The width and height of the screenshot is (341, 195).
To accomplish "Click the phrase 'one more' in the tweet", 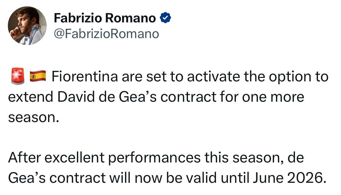I will click(273, 97).
